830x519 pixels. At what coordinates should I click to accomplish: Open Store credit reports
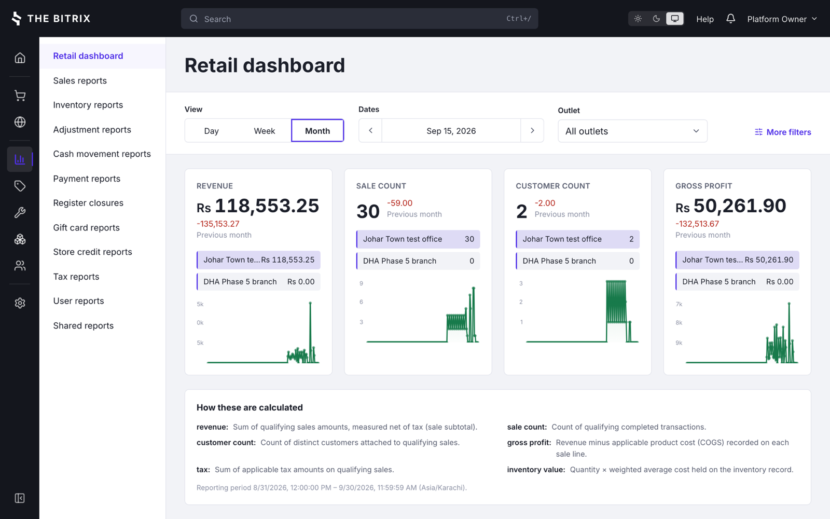click(103, 252)
